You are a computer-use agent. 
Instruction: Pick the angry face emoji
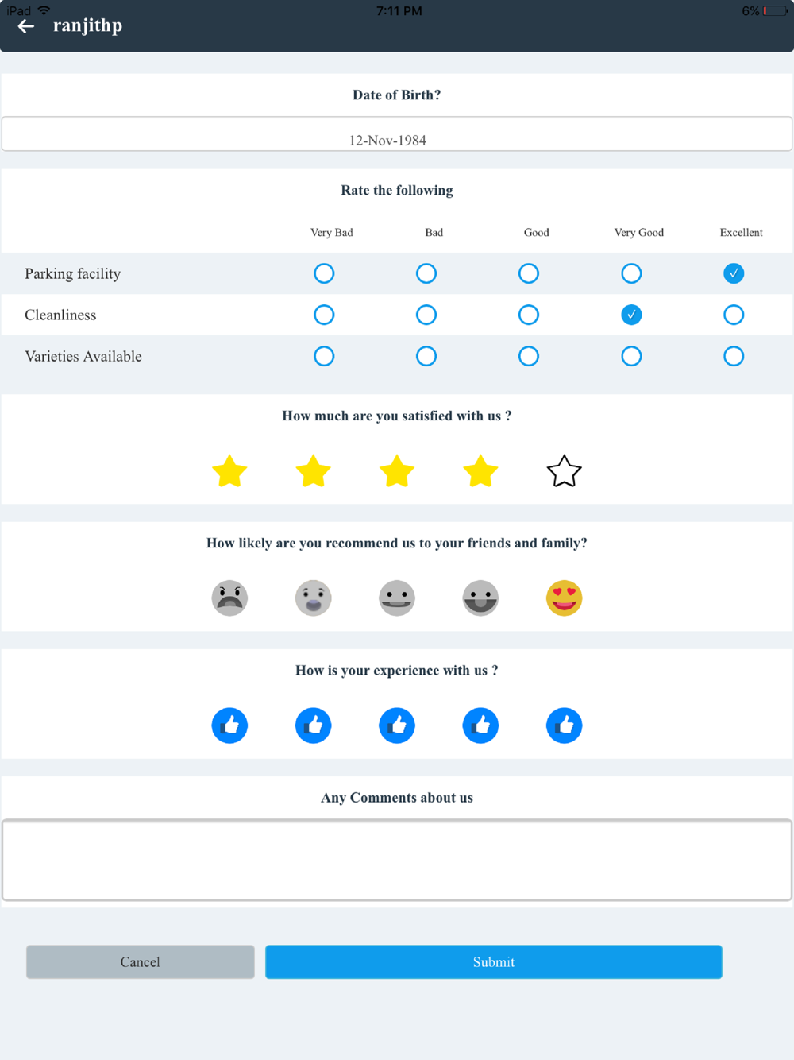pyautogui.click(x=229, y=598)
